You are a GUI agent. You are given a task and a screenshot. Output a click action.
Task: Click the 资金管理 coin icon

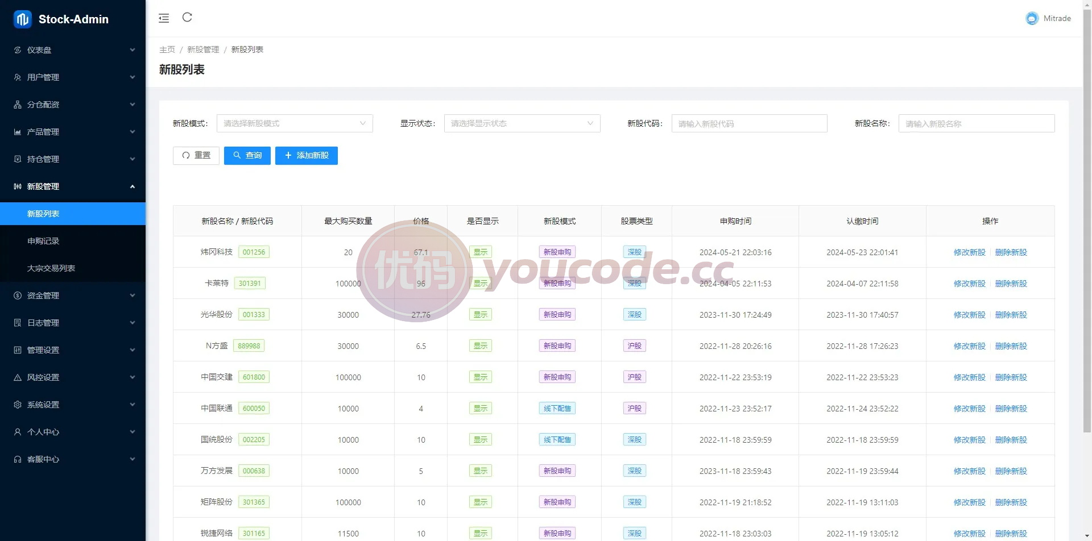[x=18, y=296]
